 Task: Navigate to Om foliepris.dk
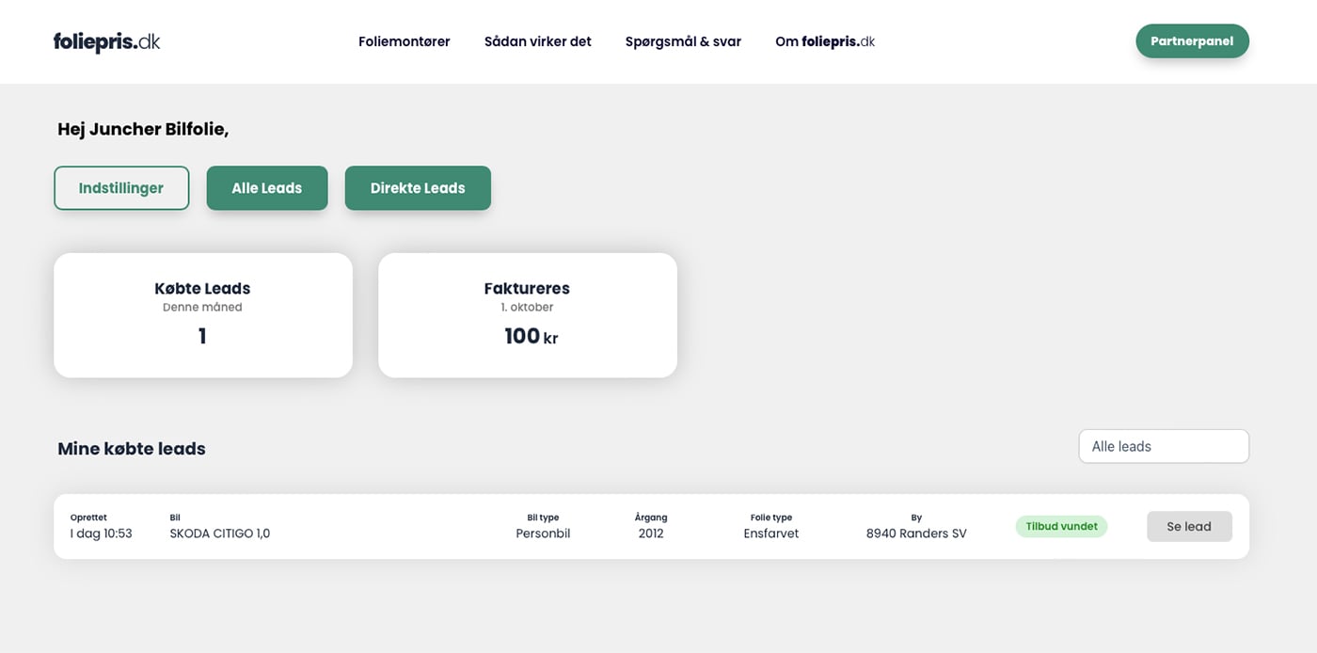824,41
